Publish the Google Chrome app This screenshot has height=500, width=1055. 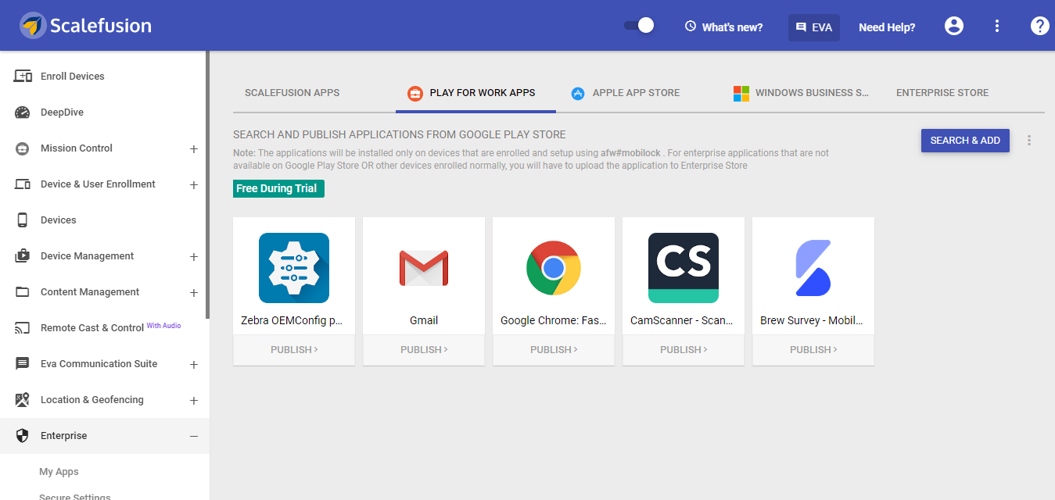click(x=554, y=350)
